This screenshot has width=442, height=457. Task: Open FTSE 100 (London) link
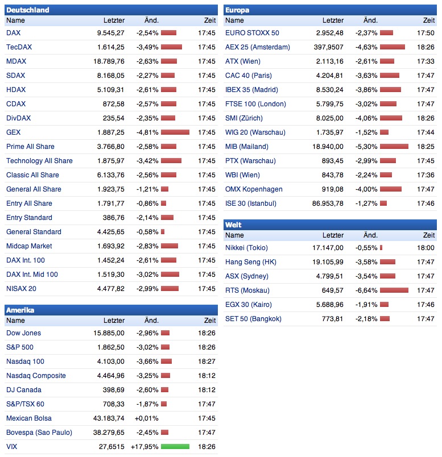[x=255, y=104]
